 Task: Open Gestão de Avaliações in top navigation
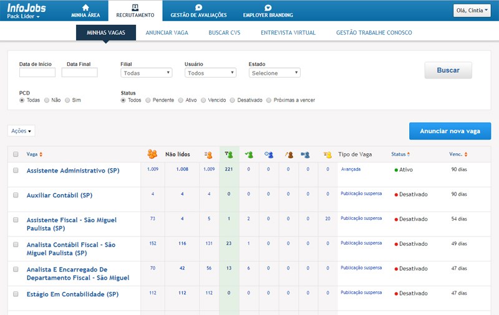[x=198, y=11]
